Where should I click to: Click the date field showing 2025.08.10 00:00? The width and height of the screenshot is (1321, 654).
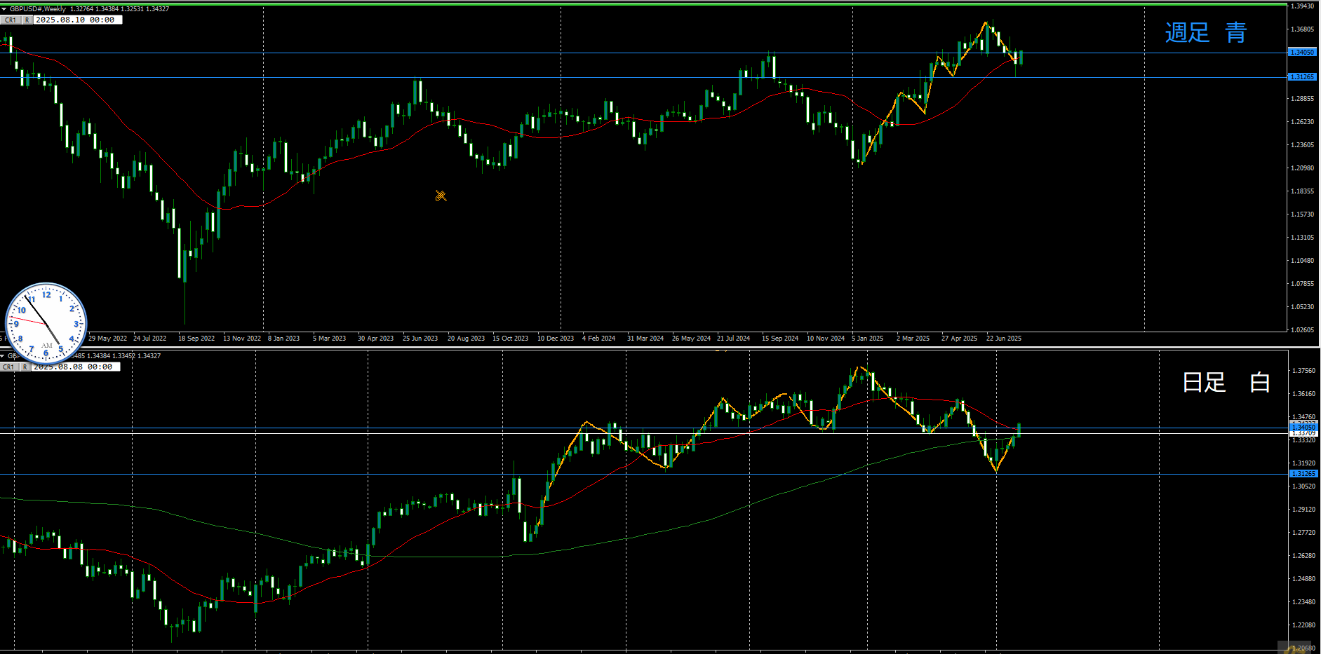(77, 20)
